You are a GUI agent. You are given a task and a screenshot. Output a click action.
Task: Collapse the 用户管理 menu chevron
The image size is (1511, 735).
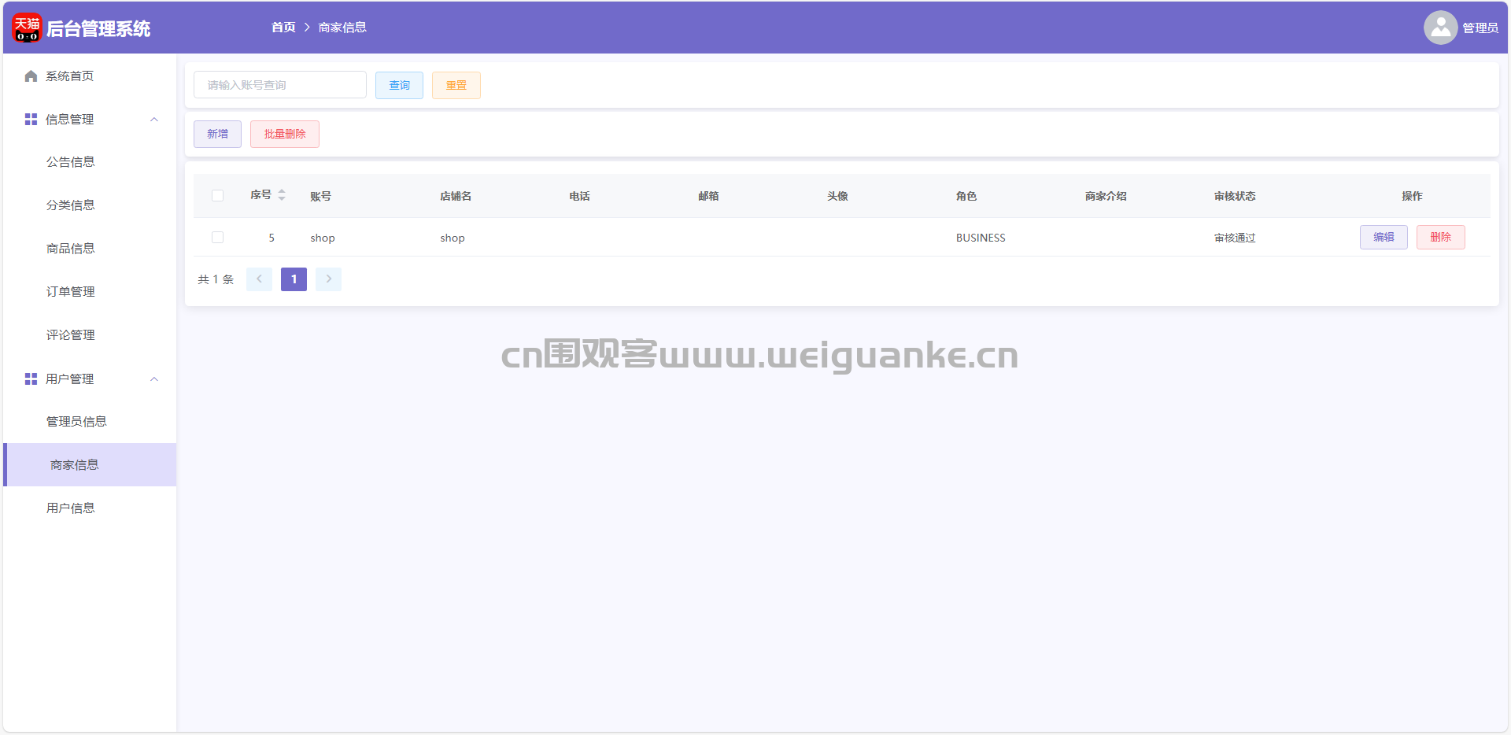[x=154, y=379]
